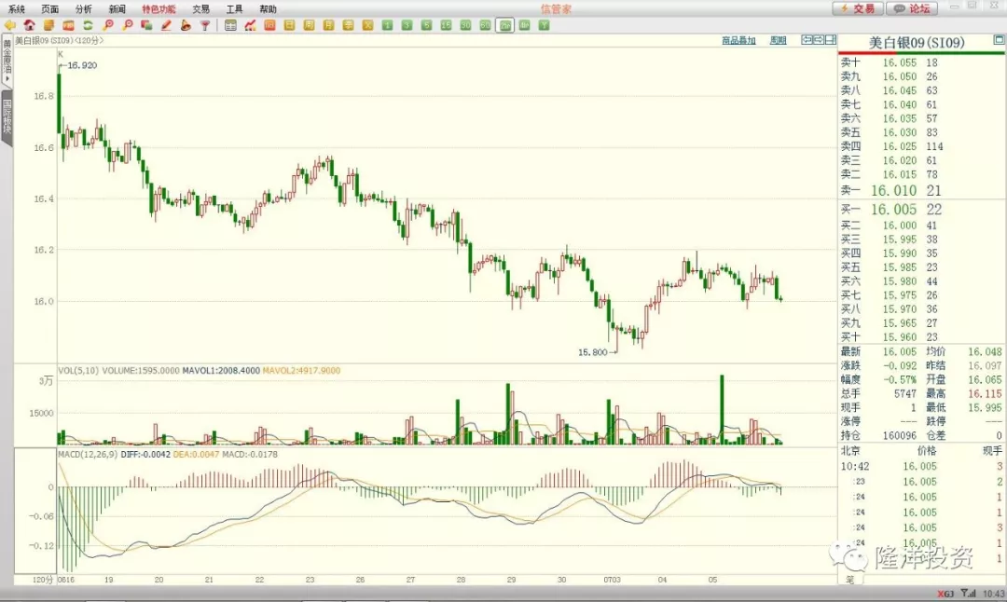Viewport: 1007px width, 602px height.
Task: Open the 国际板块 sidebar tab
Action: click(x=7, y=116)
